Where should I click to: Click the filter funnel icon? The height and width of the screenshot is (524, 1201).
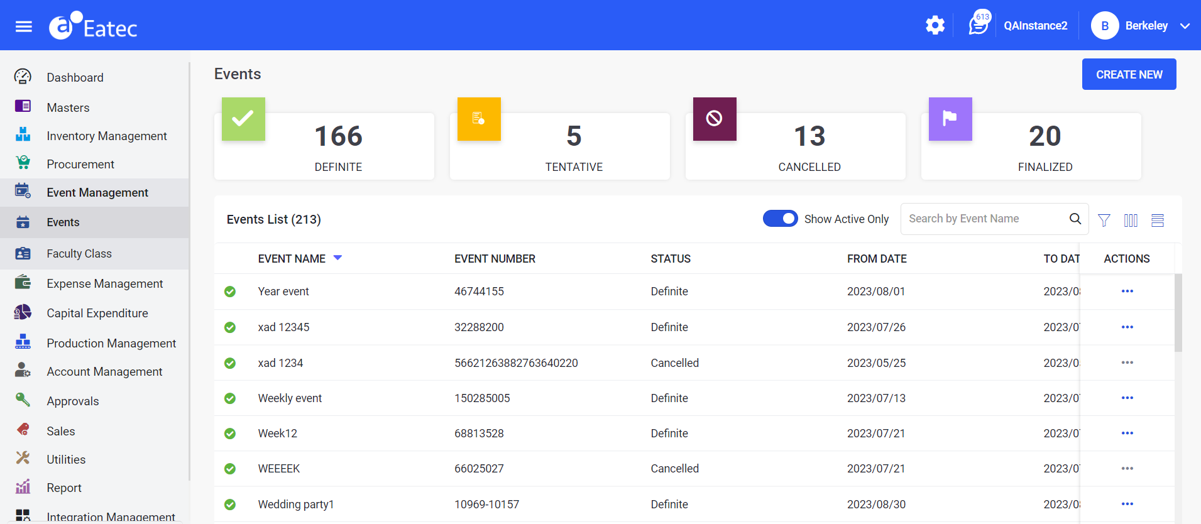click(1104, 220)
